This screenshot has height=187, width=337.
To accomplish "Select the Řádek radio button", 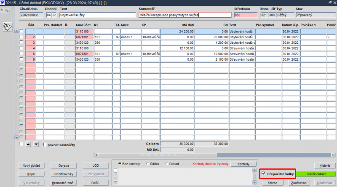I will (x=148, y=163).
